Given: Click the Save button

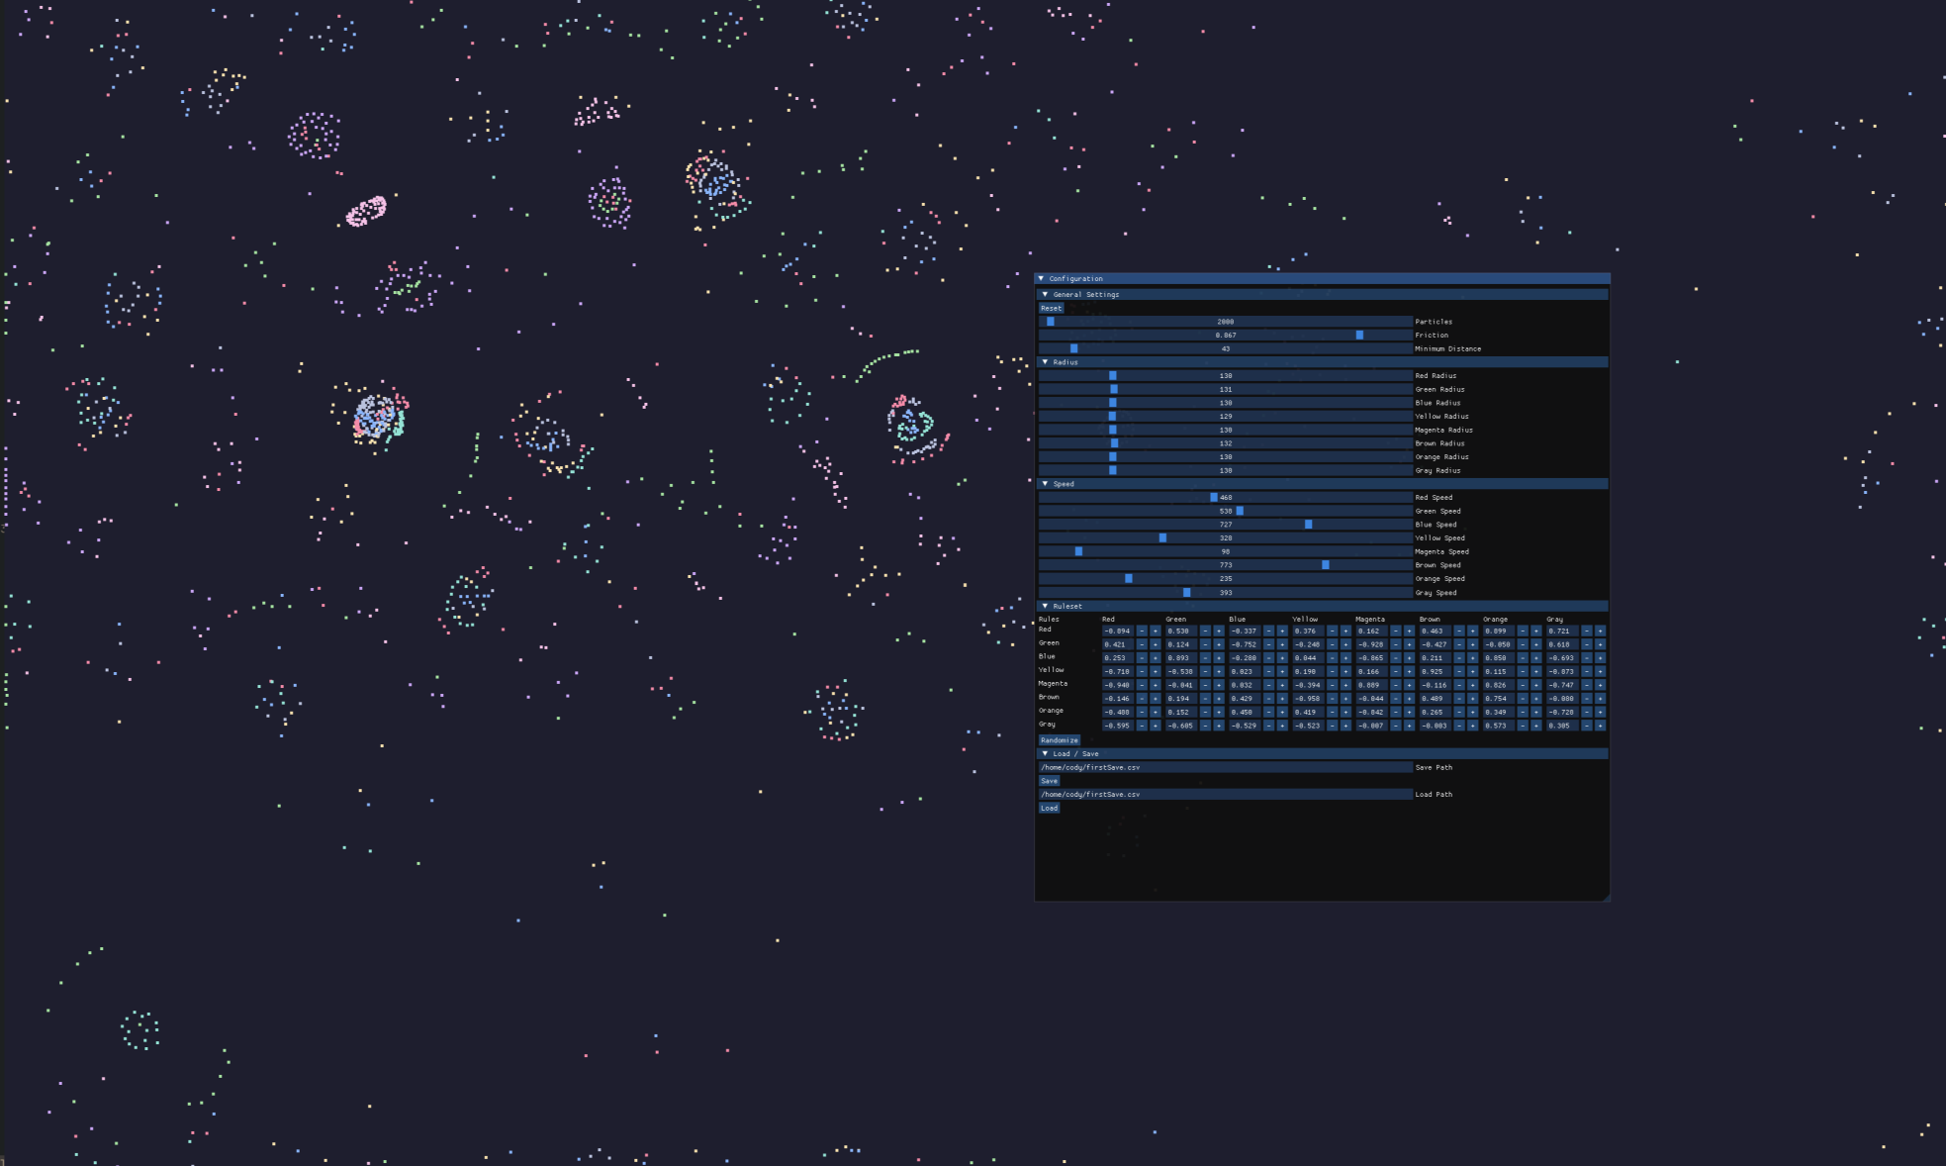Looking at the screenshot, I should pos(1049,781).
